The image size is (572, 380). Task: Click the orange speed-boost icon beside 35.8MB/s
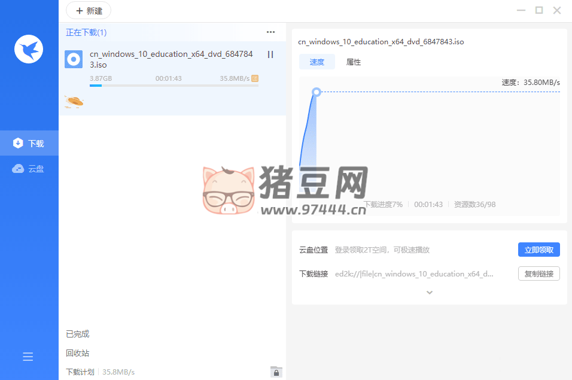pyautogui.click(x=255, y=78)
